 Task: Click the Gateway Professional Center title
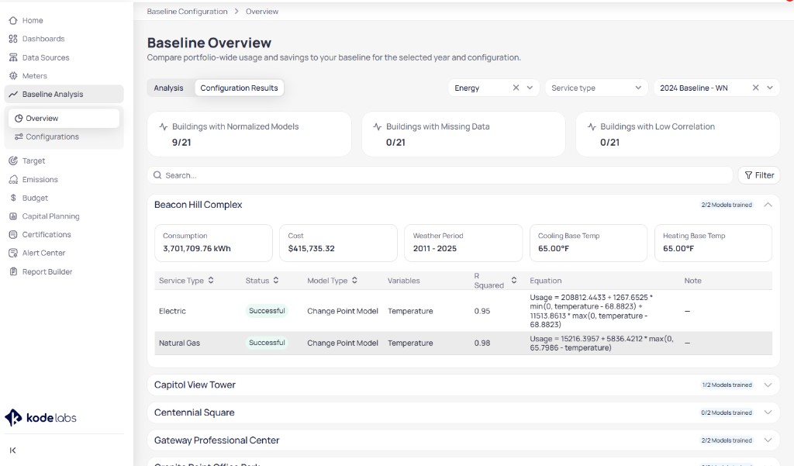pyautogui.click(x=217, y=440)
